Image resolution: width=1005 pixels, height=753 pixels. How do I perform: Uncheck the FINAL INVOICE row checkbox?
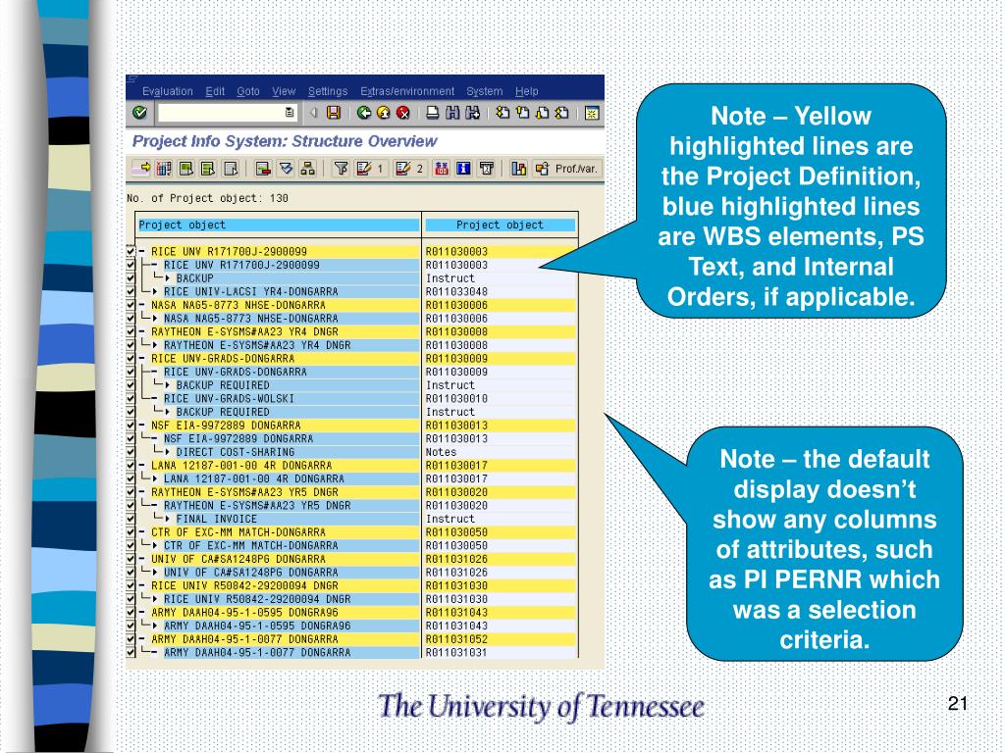(131, 519)
